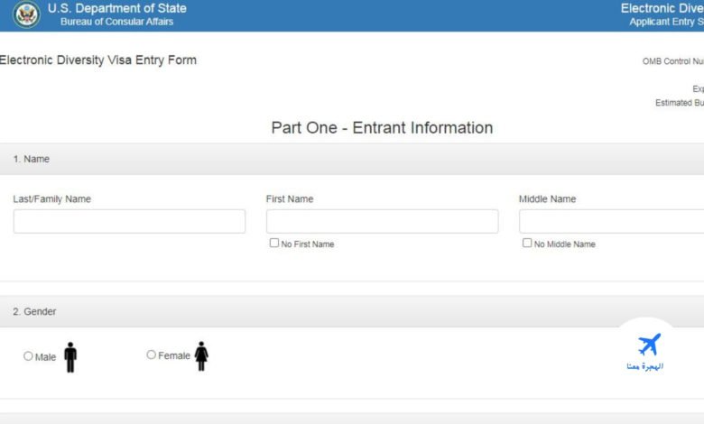The height and width of the screenshot is (424, 704).
Task: Click the Female label text
Action: pos(174,355)
